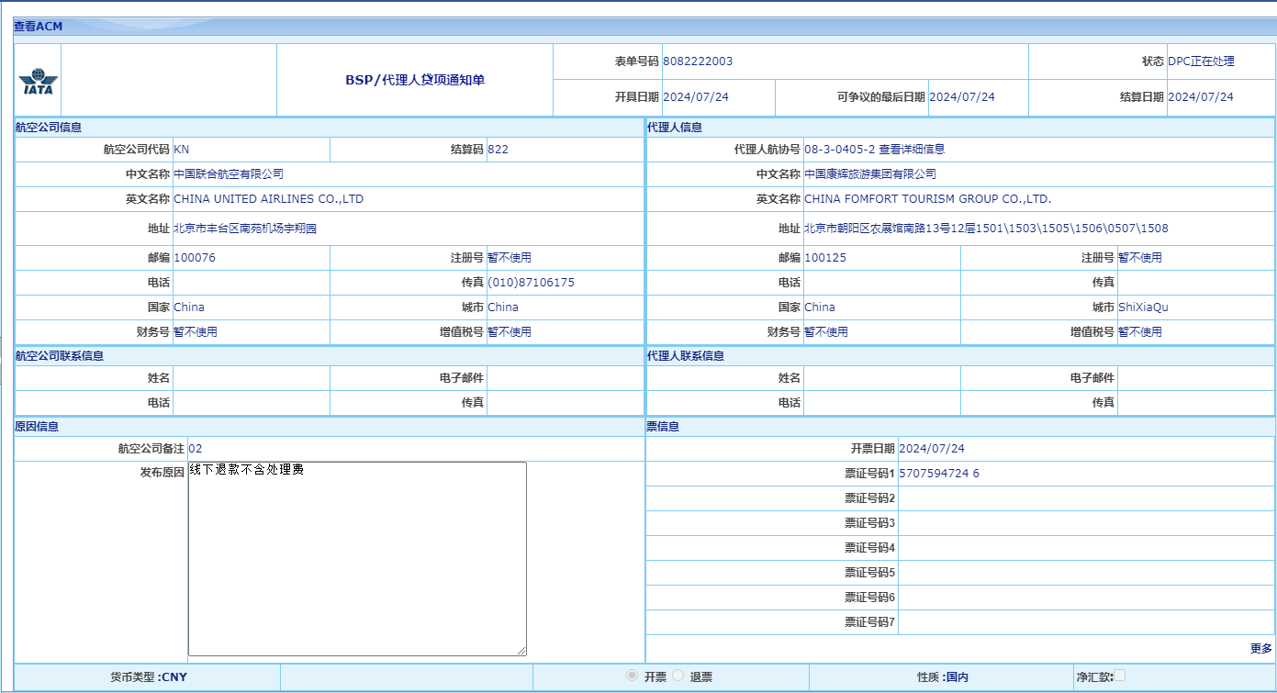Image resolution: width=1277 pixels, height=693 pixels.
Task: Click the airline fax number (010)87106175
Action: click(531, 283)
